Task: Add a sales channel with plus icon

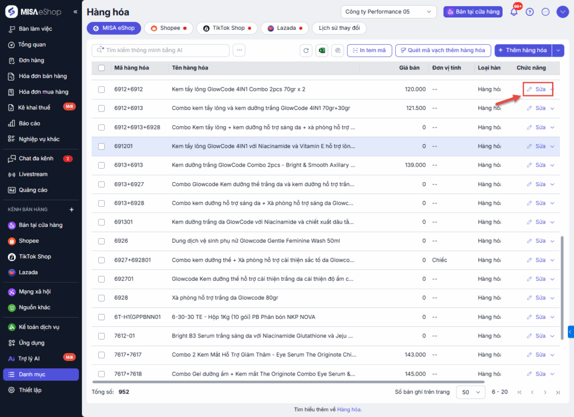Action: (72, 210)
